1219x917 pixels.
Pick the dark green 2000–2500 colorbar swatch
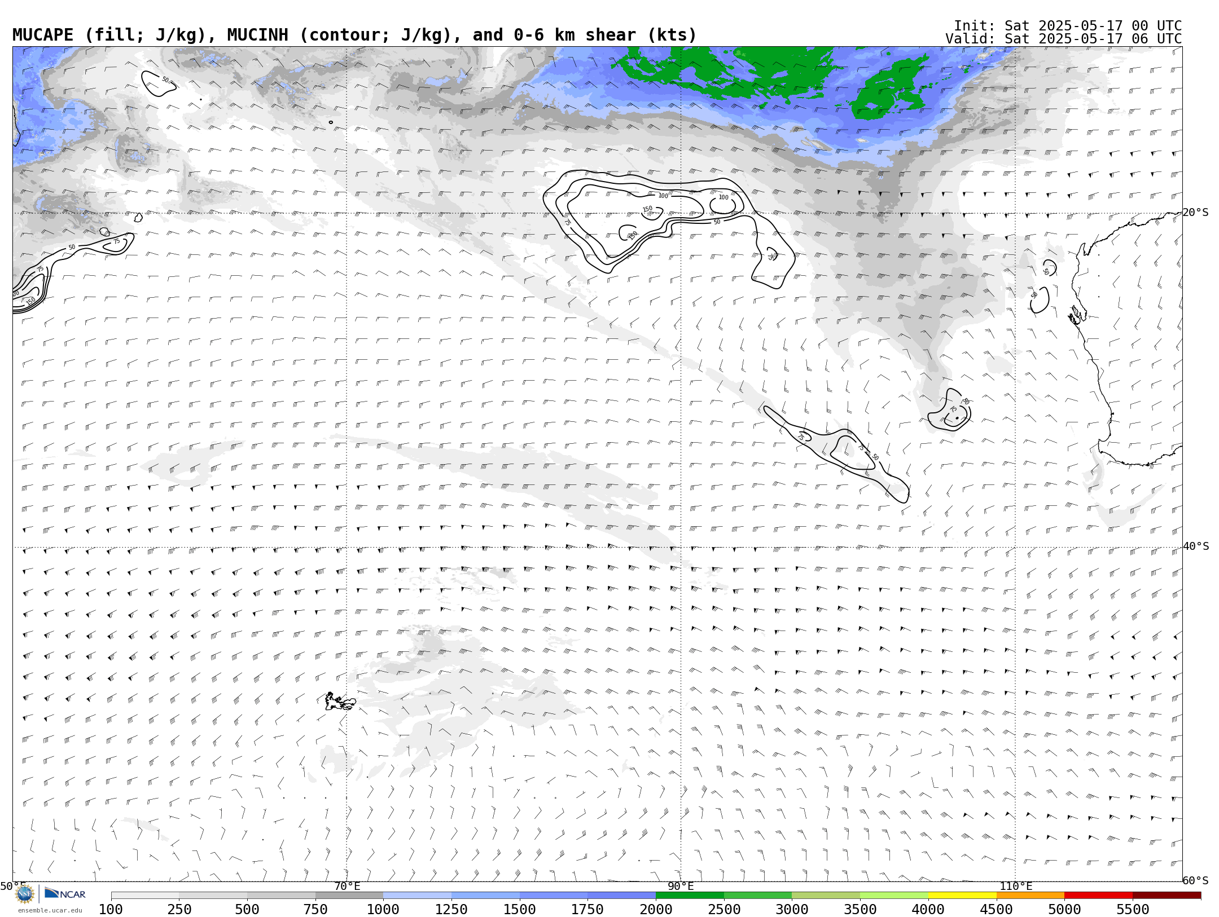pyautogui.click(x=690, y=896)
